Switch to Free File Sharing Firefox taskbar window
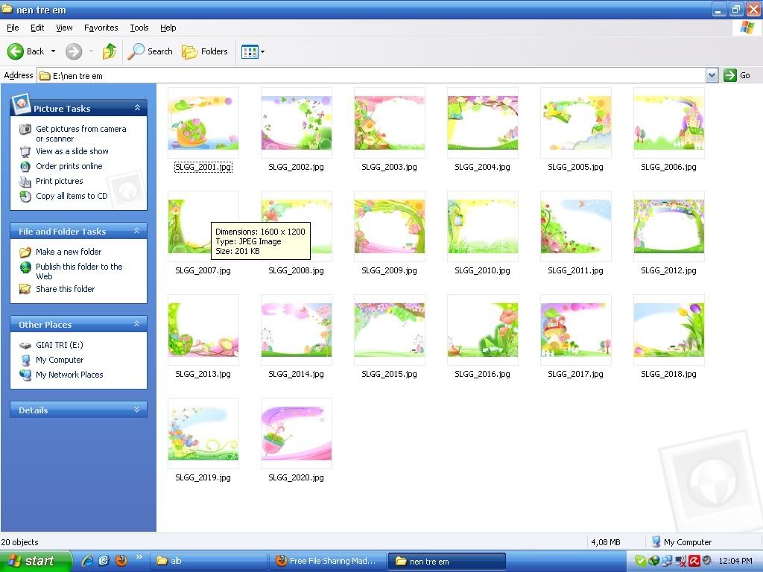763x572 pixels. pos(328,561)
